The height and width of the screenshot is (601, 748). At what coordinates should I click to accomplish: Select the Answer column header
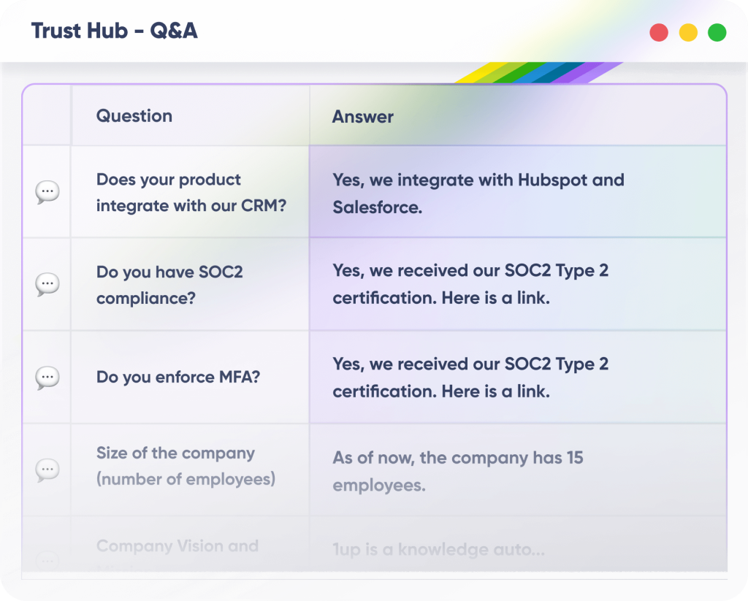click(x=363, y=115)
